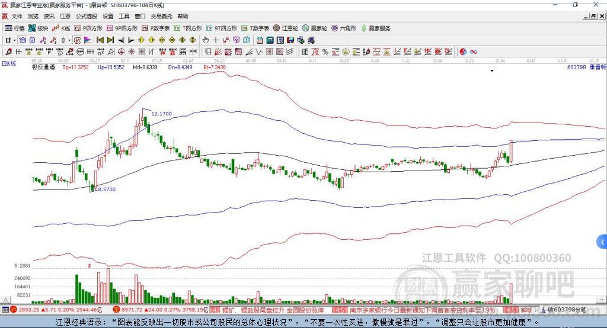Click the n² drawing tool icon
This screenshot has width=607, height=328.
pos(101,52)
